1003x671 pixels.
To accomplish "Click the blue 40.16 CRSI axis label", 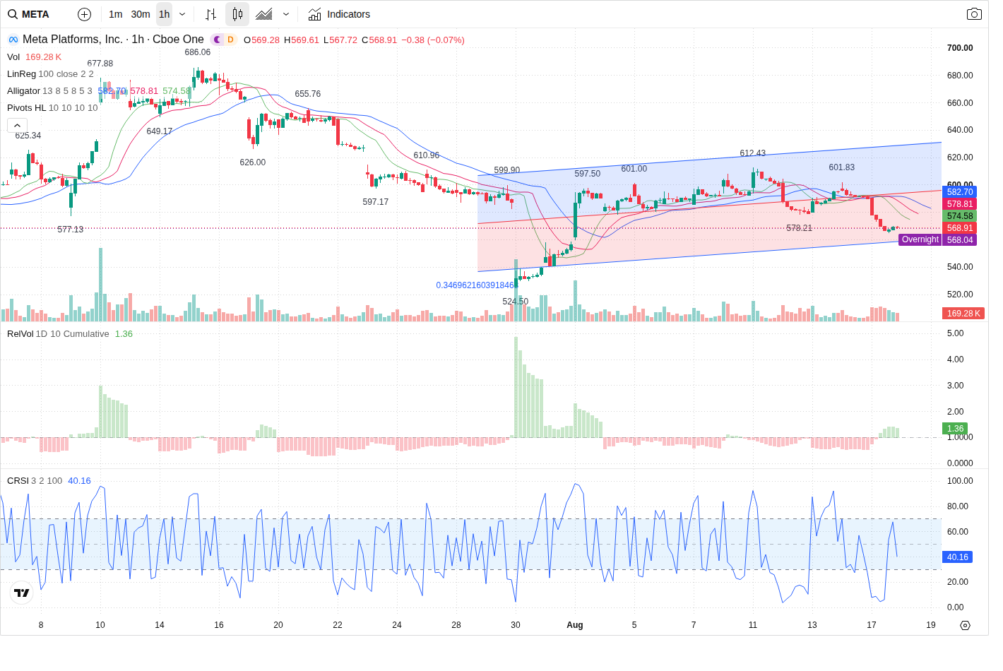I will click(x=958, y=557).
